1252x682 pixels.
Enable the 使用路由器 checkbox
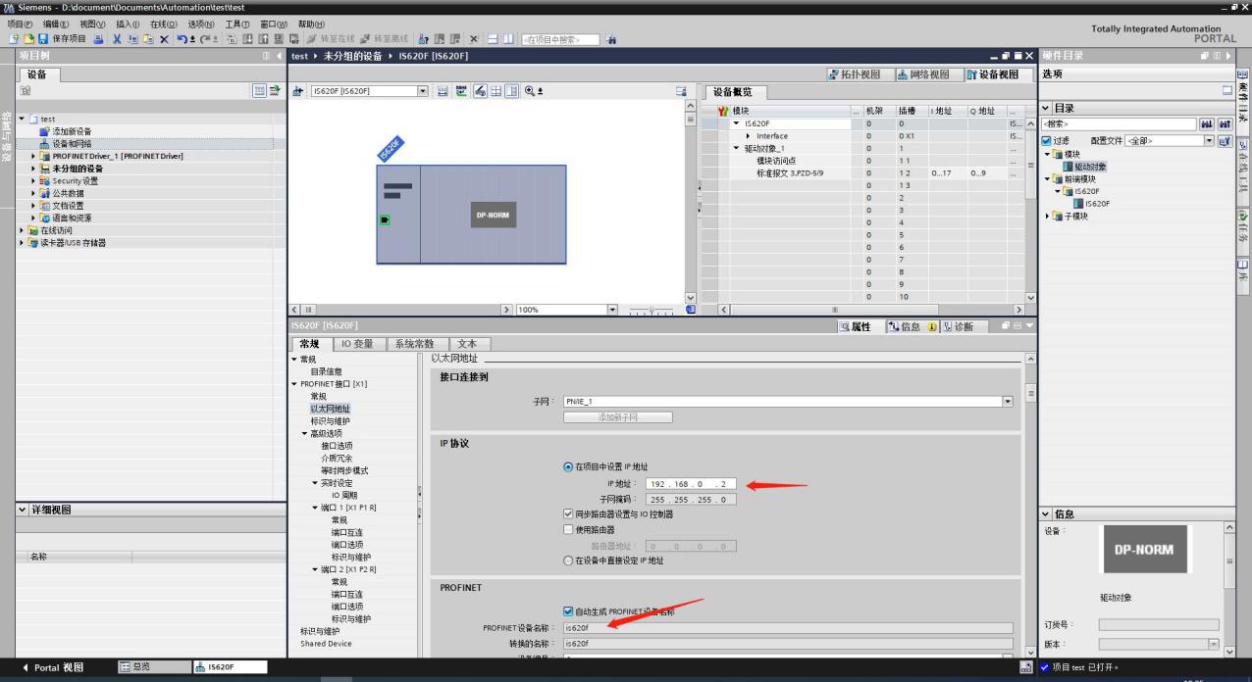tap(568, 529)
